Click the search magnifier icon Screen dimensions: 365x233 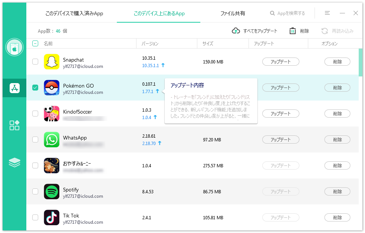272,13
